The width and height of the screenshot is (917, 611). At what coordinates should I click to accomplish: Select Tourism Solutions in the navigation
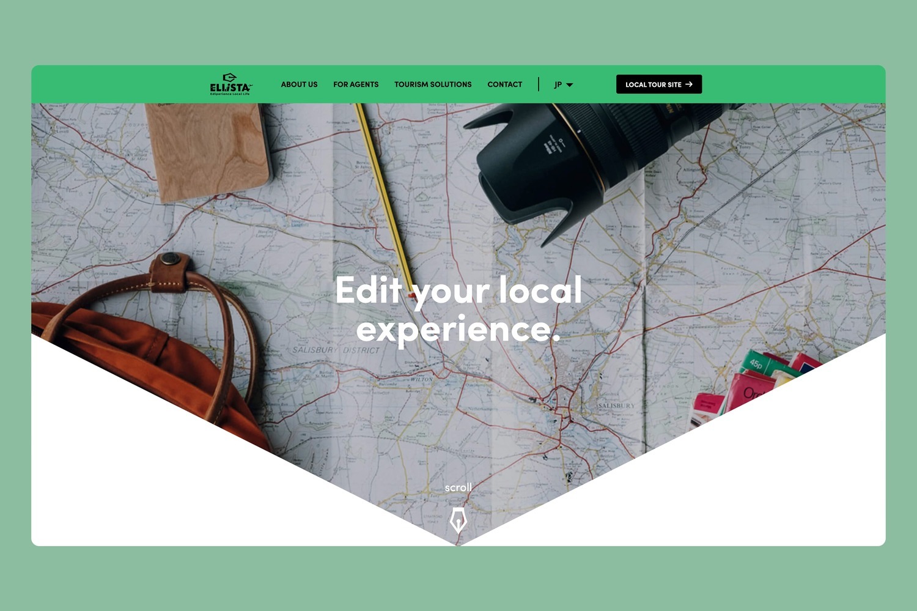433,84
